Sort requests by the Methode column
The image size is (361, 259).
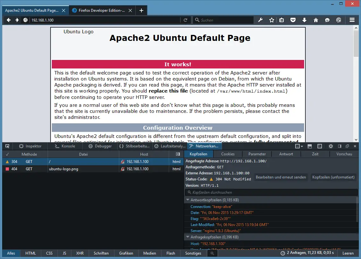pos(29,154)
